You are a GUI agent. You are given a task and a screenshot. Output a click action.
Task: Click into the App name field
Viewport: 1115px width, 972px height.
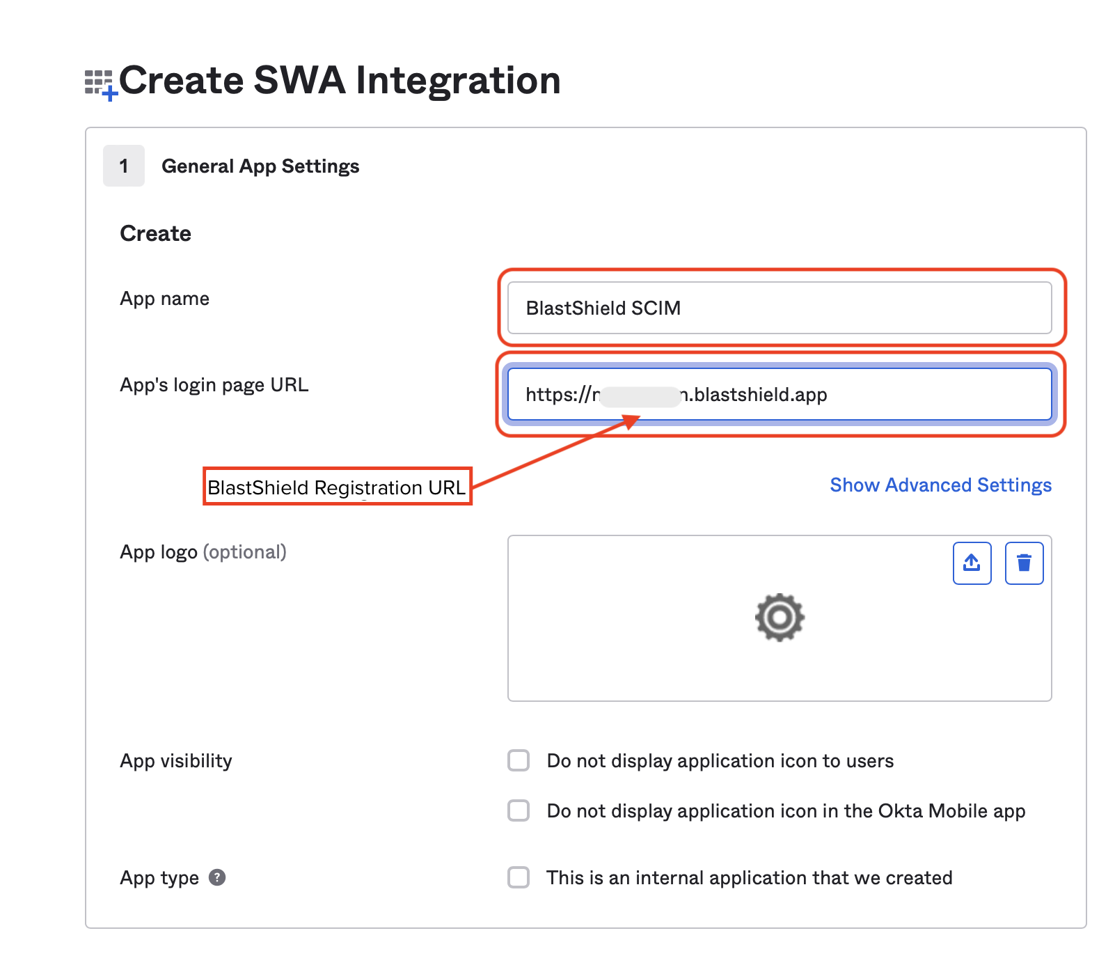780,308
